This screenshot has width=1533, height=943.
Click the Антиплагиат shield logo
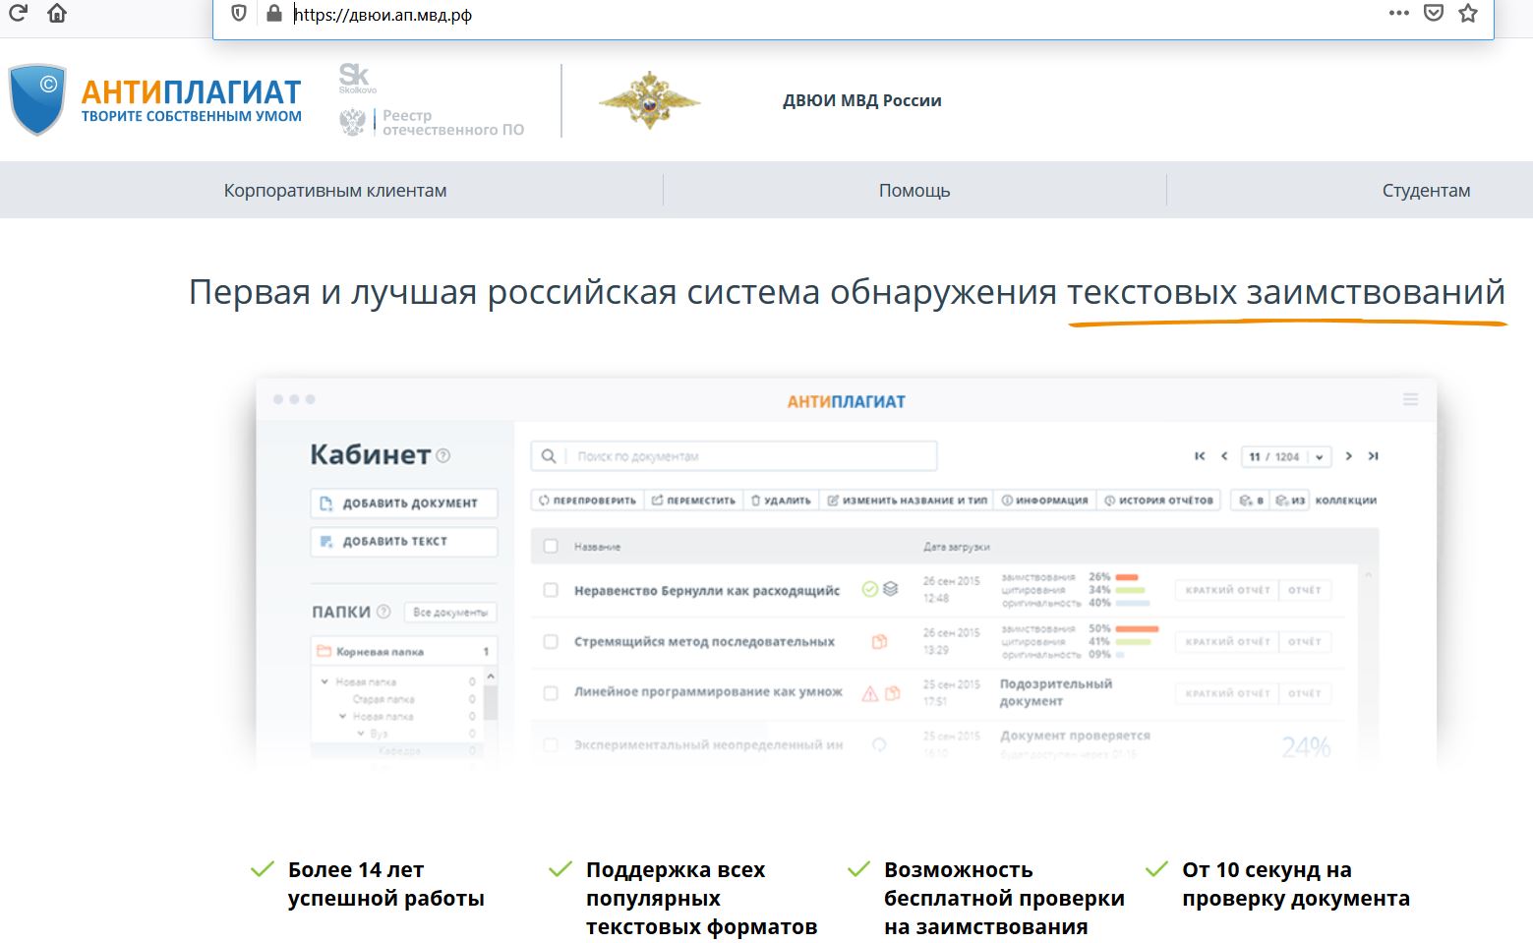37,99
